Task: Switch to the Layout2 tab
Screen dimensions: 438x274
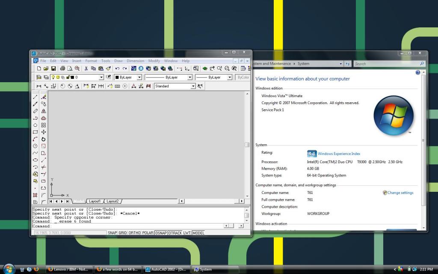Action: [112, 201]
